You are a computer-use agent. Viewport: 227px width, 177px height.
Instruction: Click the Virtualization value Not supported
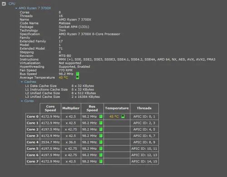[70, 63]
